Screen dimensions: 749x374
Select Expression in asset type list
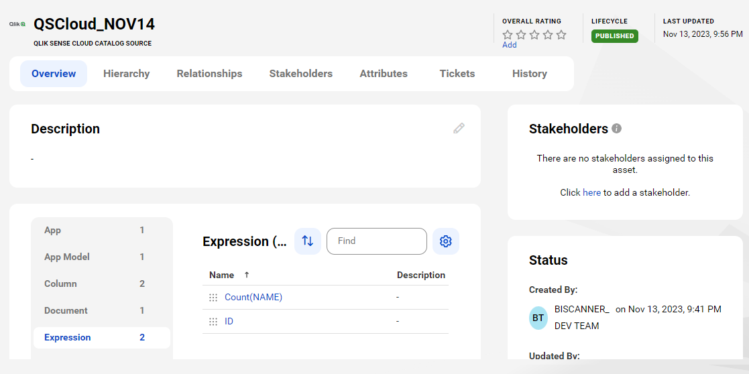pos(102,337)
